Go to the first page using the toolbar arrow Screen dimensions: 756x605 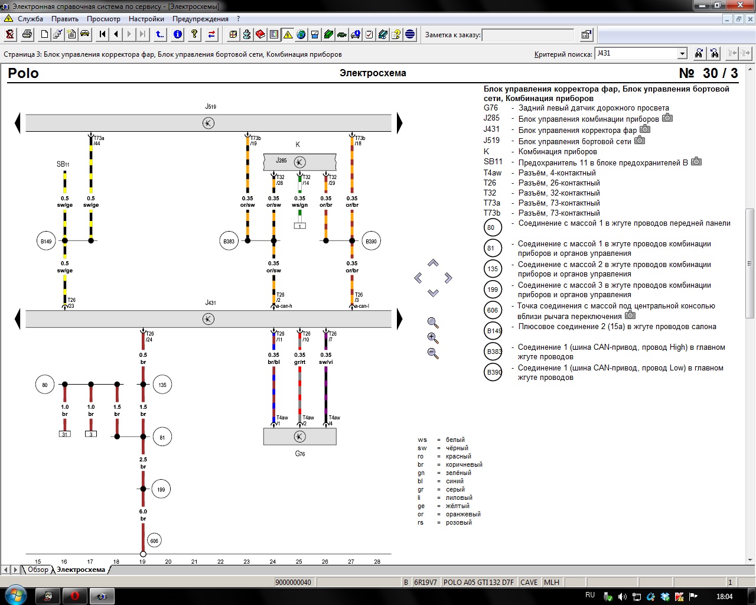[x=103, y=34]
